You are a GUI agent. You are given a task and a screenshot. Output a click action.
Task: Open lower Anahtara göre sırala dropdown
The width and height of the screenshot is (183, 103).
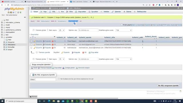coord(124,59)
